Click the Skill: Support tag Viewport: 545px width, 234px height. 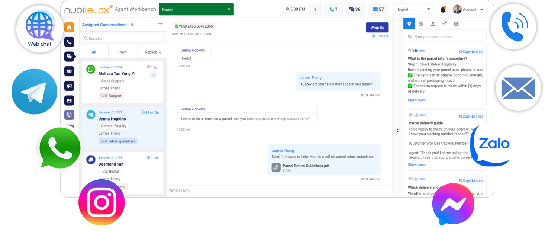click(x=112, y=96)
